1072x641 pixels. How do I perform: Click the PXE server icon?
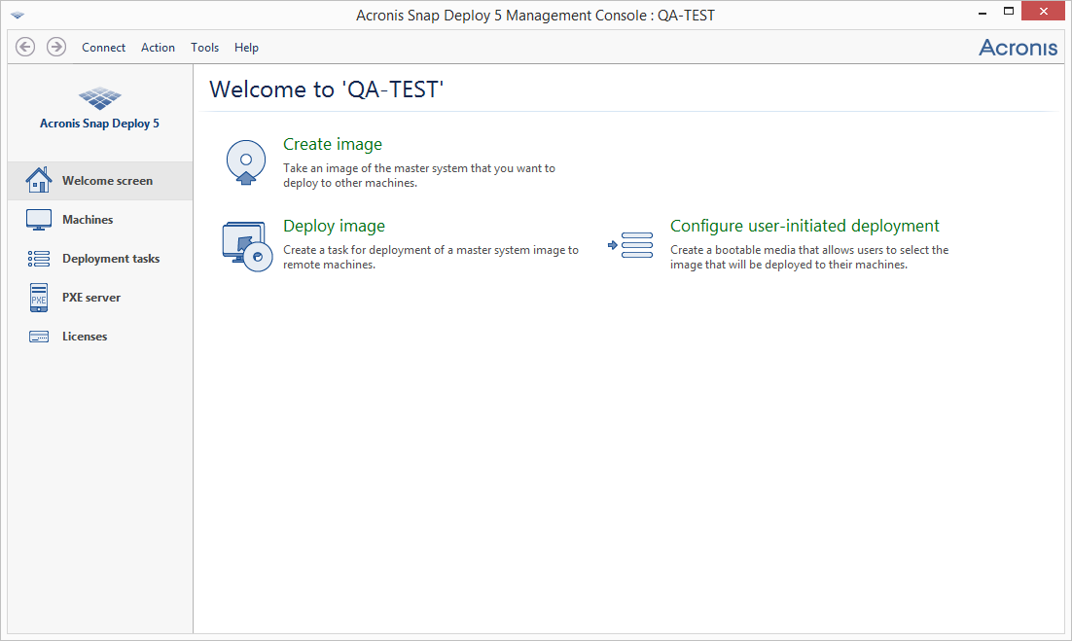click(x=38, y=298)
